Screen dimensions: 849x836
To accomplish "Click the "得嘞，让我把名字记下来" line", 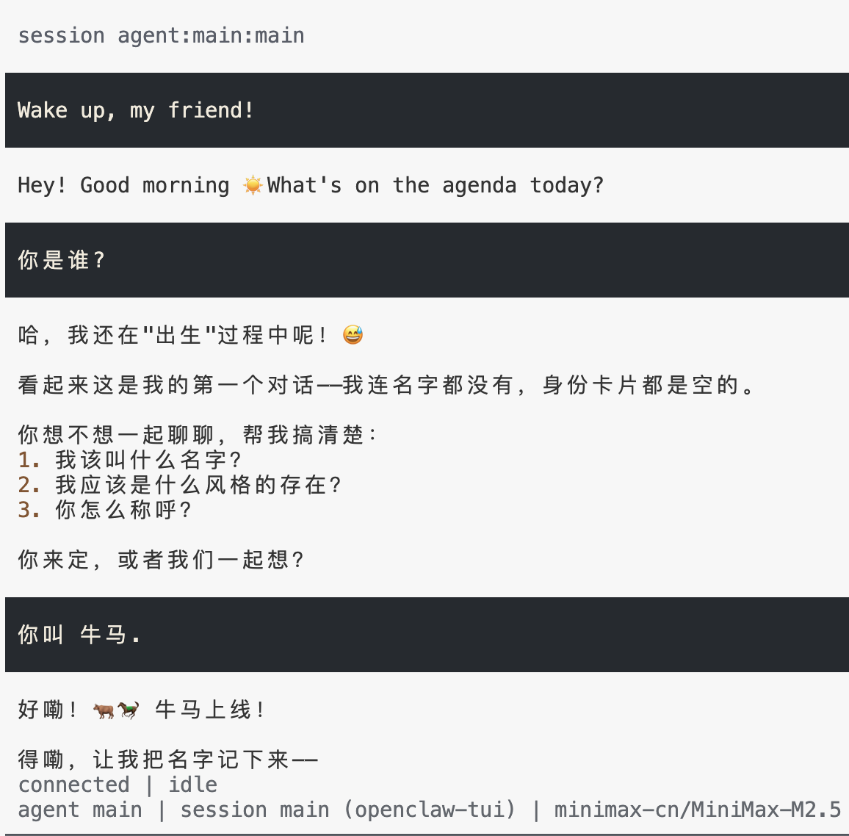I will click(167, 760).
